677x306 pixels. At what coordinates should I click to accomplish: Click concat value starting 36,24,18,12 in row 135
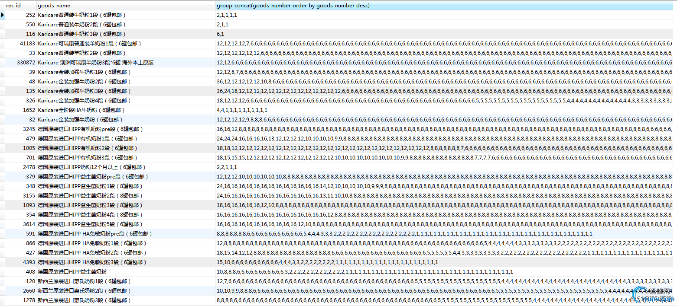(x=444, y=91)
